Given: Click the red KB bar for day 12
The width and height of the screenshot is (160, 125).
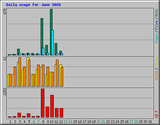Looking at the screenshot, I should click(62, 113).
